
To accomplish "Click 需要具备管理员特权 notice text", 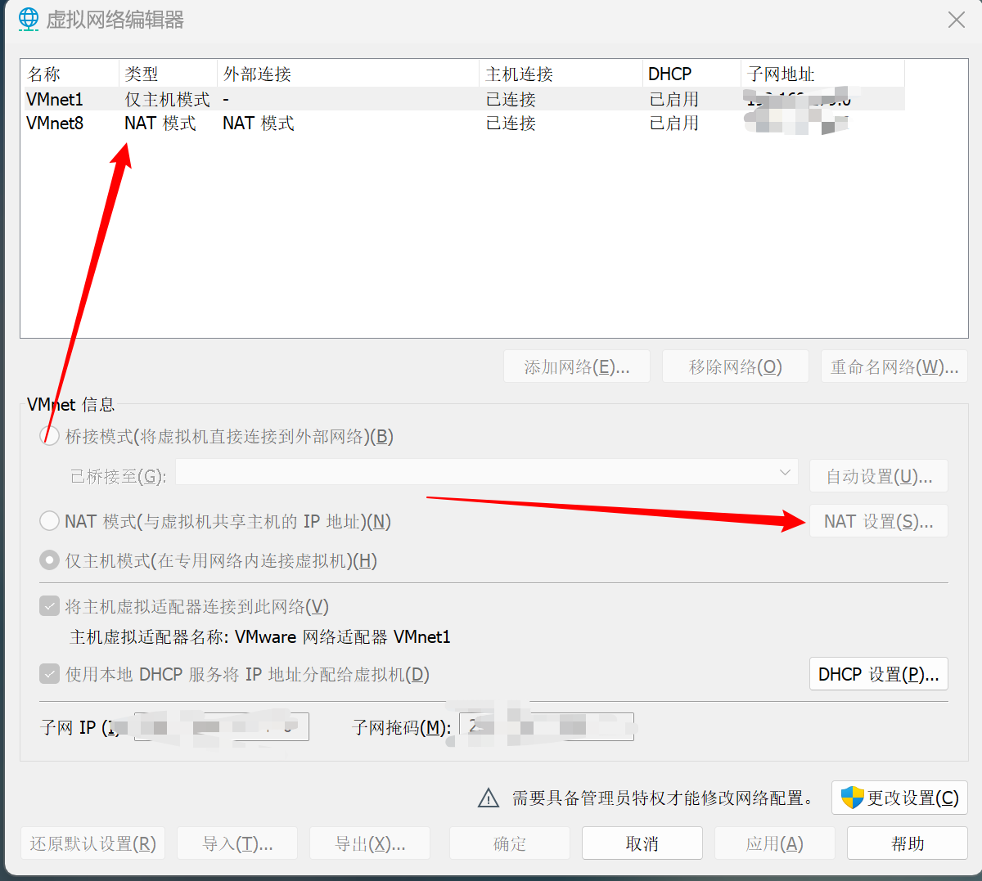I will point(664,798).
